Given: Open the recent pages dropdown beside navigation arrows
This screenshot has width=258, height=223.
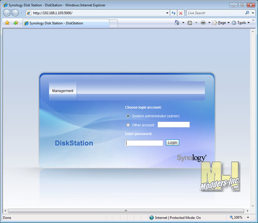Looking at the screenshot, I should click(22, 13).
